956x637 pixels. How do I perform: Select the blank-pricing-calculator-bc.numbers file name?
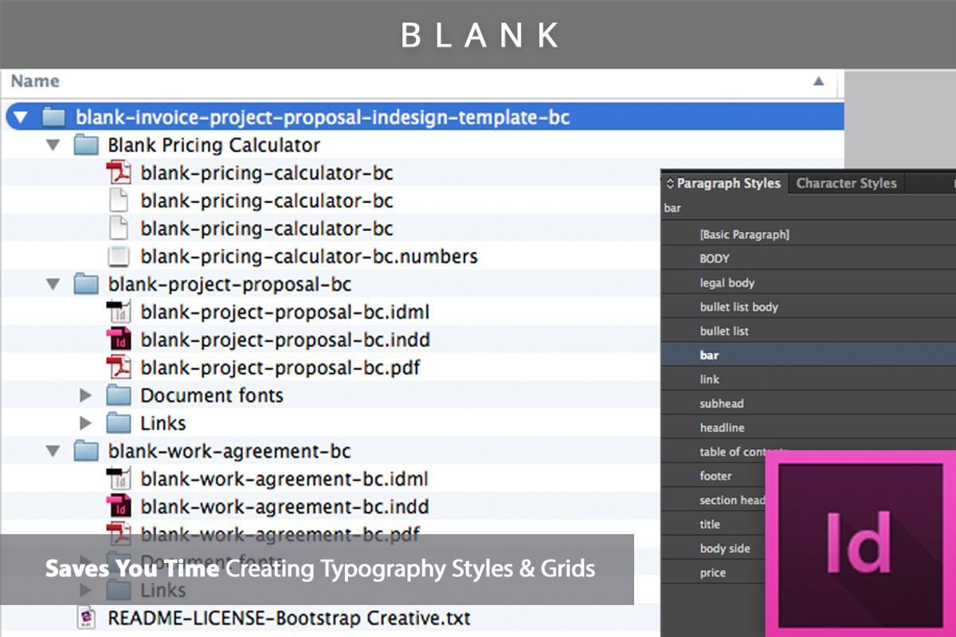(x=309, y=256)
